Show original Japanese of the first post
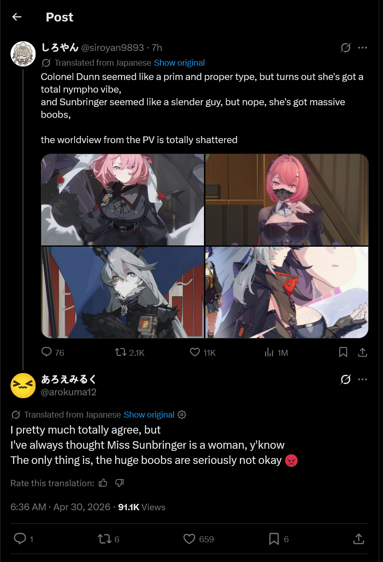This screenshot has width=383, height=562. [x=179, y=63]
